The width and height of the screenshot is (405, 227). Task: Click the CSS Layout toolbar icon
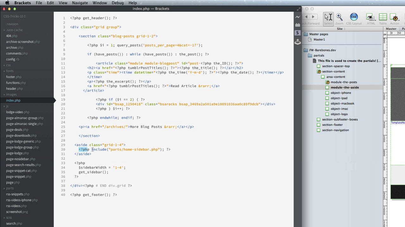pyautogui.click(x=354, y=19)
